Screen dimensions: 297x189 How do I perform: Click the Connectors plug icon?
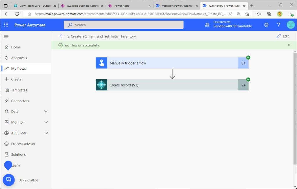pyautogui.click(x=6, y=101)
